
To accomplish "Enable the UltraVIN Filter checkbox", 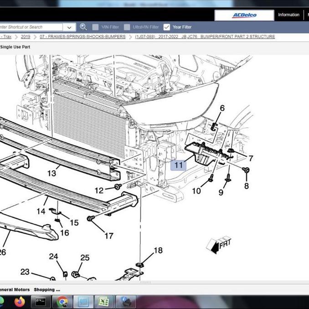I will [127, 27].
